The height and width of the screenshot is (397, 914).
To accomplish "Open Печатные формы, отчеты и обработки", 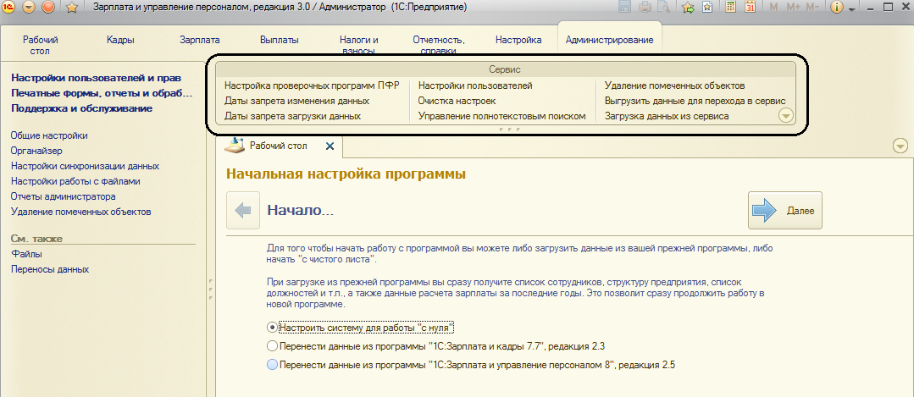I will coord(102,93).
